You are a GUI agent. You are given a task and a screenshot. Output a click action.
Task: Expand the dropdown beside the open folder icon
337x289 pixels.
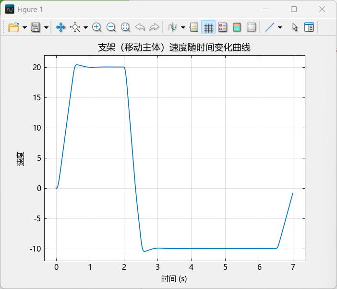pos(24,27)
